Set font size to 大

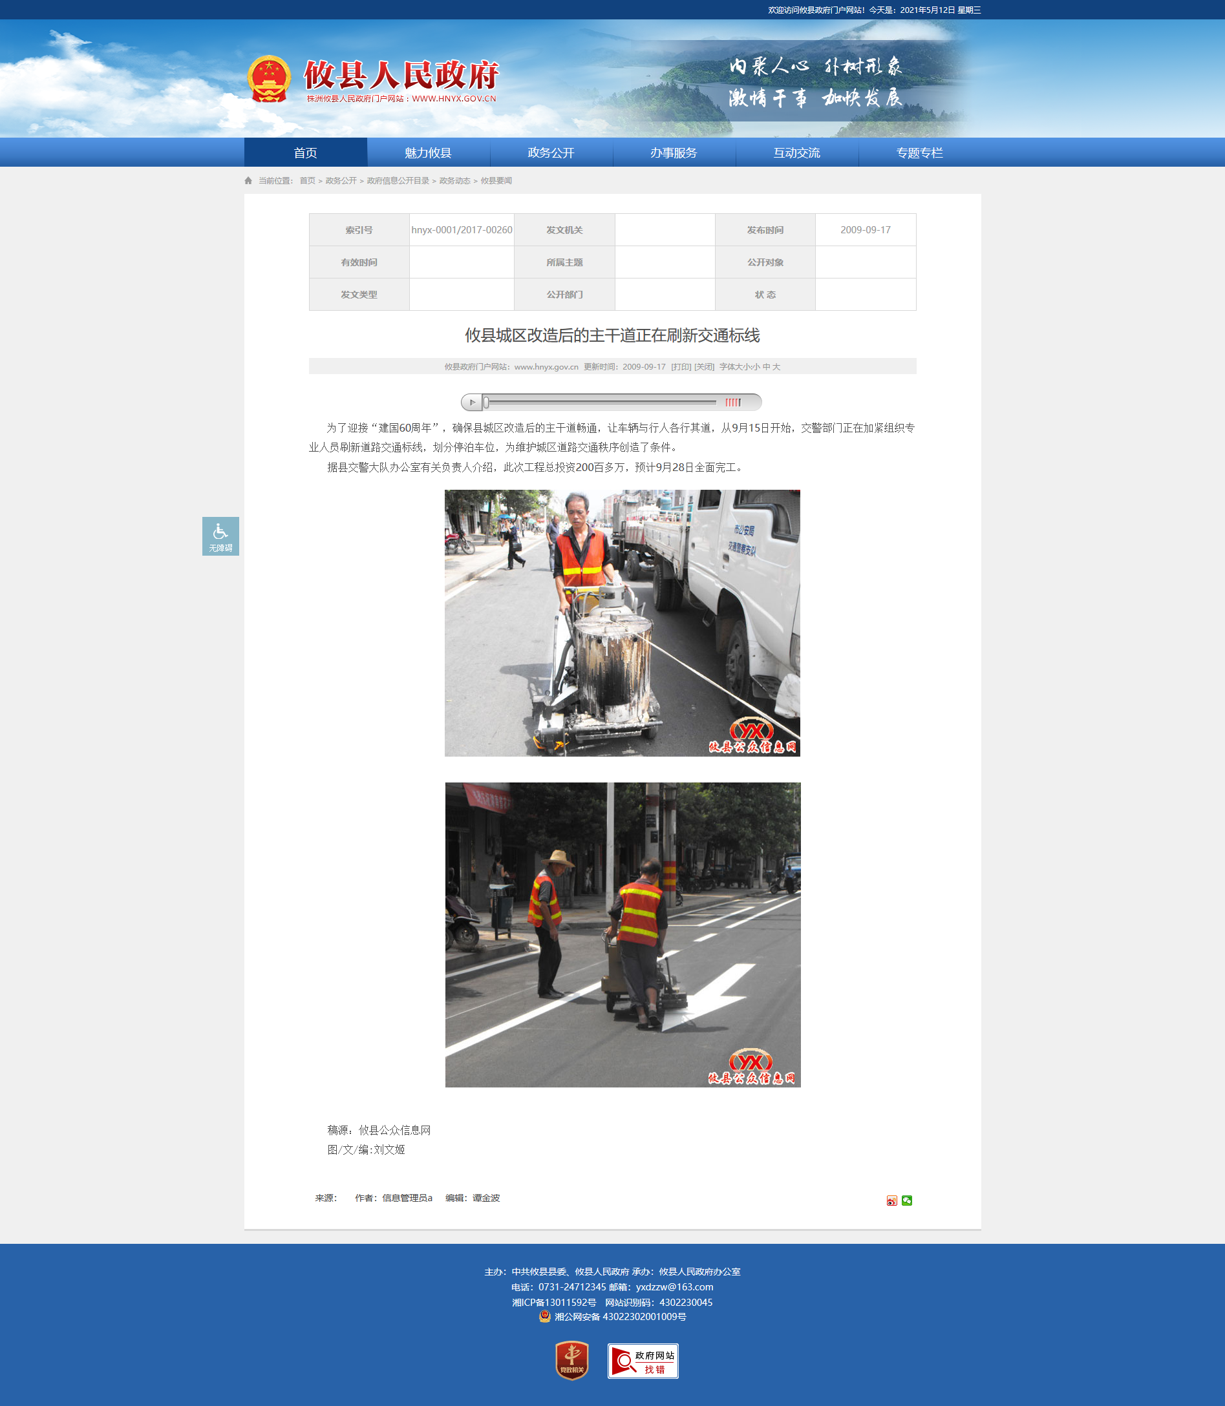click(x=776, y=367)
